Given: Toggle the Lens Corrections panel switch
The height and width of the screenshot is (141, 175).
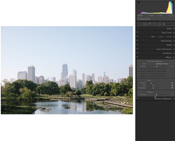Looking at the screenshot, I should click(137, 49).
